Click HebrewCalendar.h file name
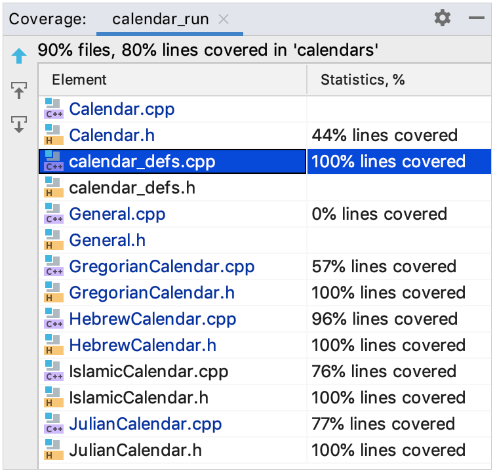The height and width of the screenshot is (471, 495). tap(142, 345)
